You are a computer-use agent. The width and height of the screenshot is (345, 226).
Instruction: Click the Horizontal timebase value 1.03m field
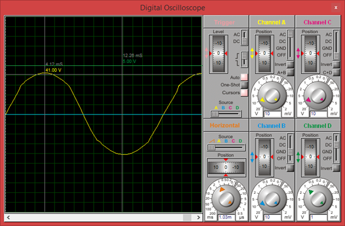[x=226, y=217]
